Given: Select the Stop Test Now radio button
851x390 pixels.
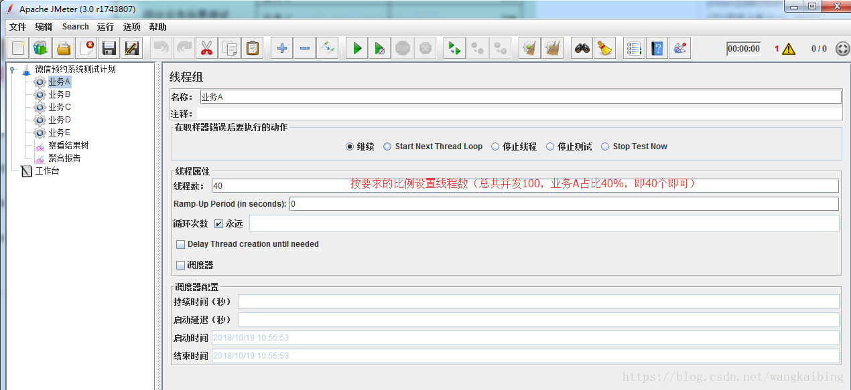Looking at the screenshot, I should 605,147.
